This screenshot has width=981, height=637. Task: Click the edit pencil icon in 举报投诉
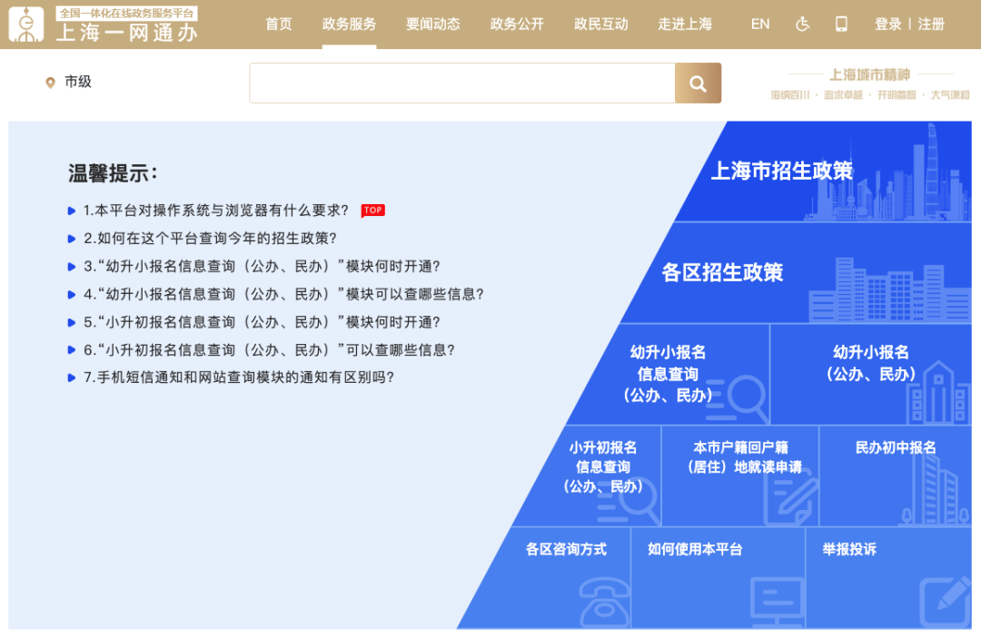coord(946,603)
